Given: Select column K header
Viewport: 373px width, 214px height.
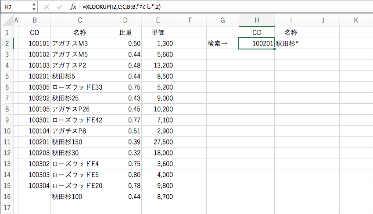Looking at the screenshot, I should tap(355, 21).
